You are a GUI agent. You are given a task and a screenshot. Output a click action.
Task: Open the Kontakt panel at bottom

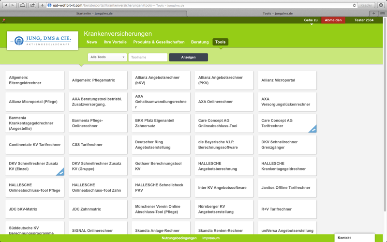click(x=355, y=238)
